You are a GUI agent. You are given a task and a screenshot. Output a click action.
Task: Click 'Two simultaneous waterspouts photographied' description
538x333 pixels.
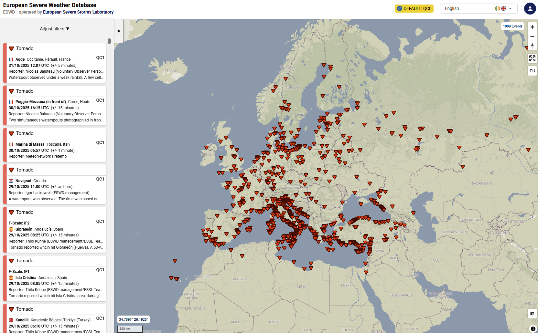pos(56,120)
